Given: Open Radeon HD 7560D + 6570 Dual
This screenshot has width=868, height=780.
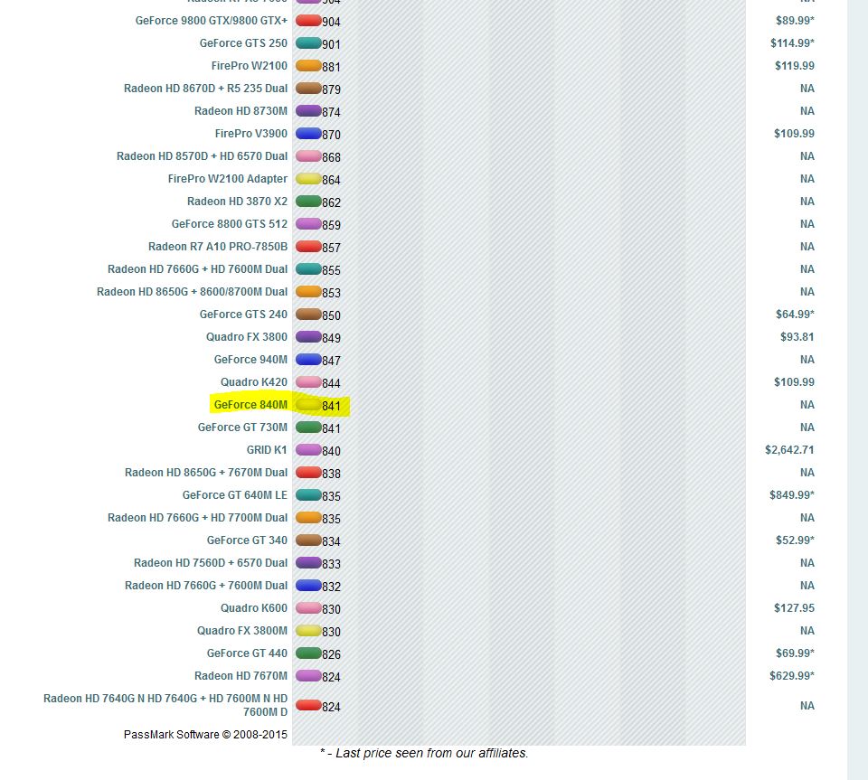Looking at the screenshot, I should (211, 563).
